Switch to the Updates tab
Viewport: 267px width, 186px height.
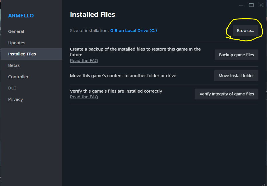[x=31, y=43]
